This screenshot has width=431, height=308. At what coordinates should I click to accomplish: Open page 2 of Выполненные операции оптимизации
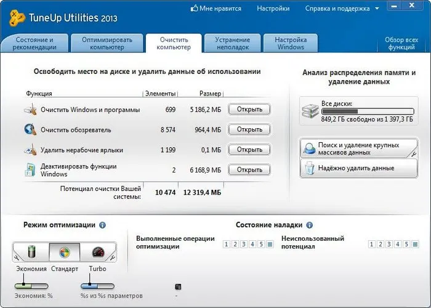pos(235,244)
